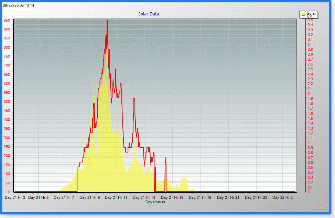Click the "Days/hours" x-axis title
The image size is (335, 218).
point(155,202)
